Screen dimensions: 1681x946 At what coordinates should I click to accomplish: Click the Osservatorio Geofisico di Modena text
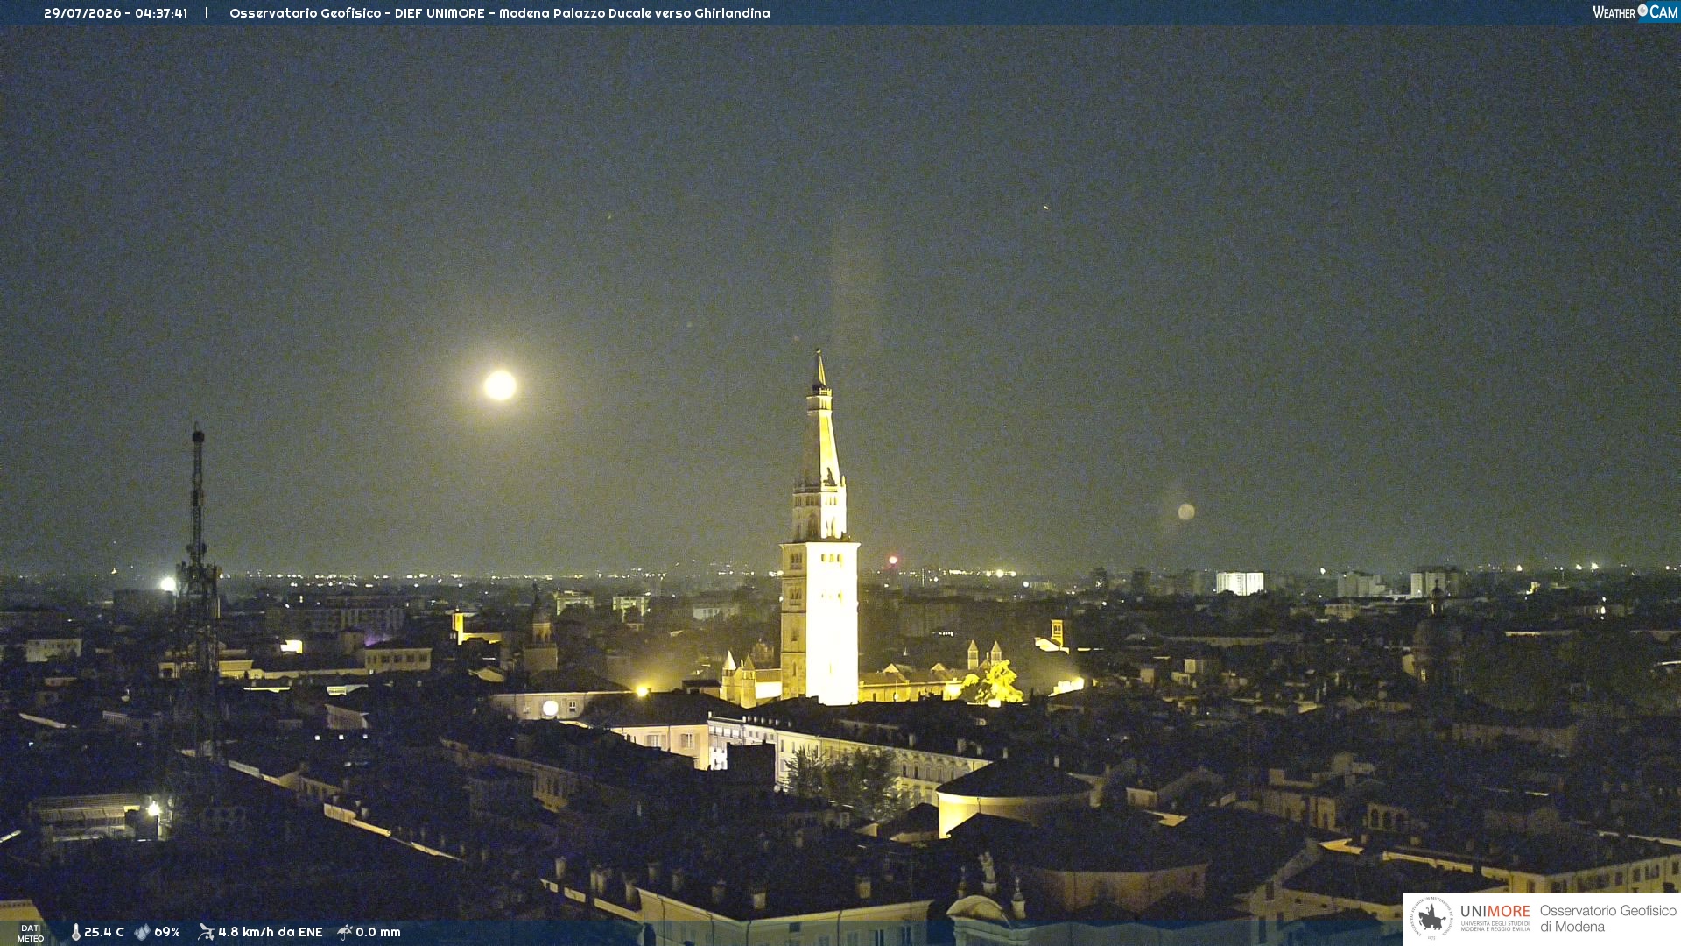[1607, 919]
